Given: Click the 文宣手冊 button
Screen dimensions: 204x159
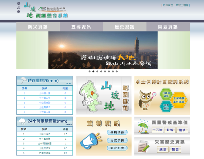Looking at the screenshot, I should [x=117, y=140].
